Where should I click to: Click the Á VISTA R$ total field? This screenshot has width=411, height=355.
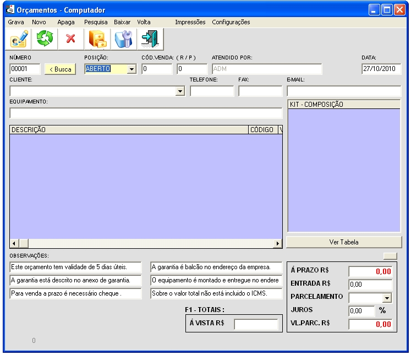pos(256,324)
